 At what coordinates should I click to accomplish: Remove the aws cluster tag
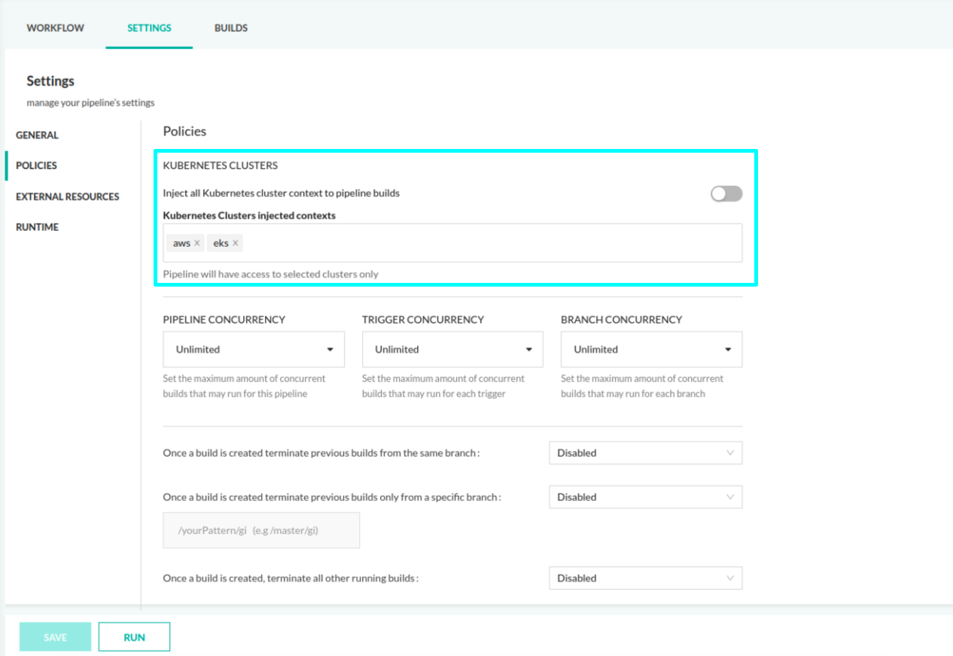coord(197,243)
